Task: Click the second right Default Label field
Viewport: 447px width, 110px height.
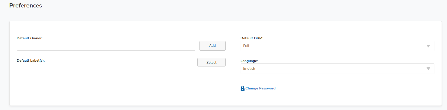Action: (x=174, y=82)
